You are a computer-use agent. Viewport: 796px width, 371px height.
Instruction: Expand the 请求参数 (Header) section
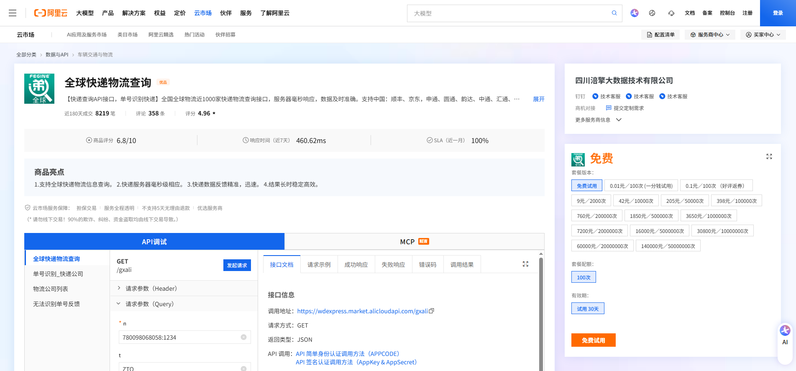pos(184,288)
